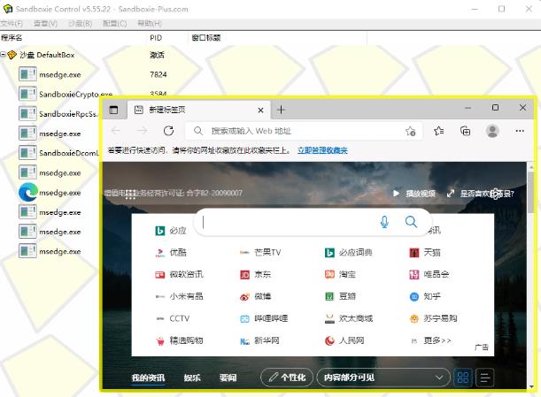The image size is (541, 397).
Task: Open the 唯品会 quick link
Action: tap(429, 274)
